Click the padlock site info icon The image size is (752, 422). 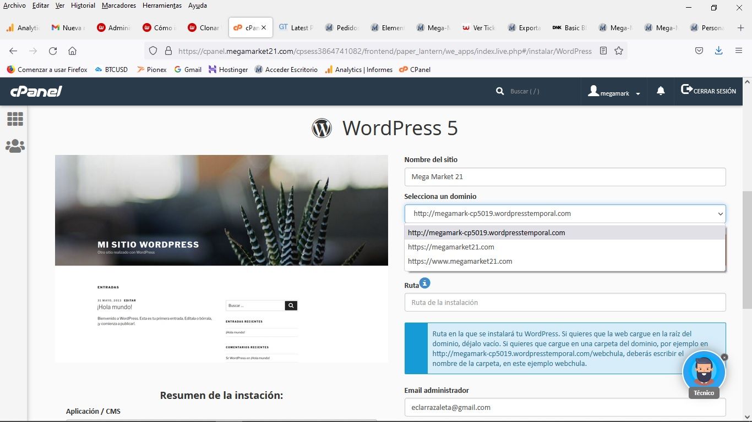click(x=168, y=51)
